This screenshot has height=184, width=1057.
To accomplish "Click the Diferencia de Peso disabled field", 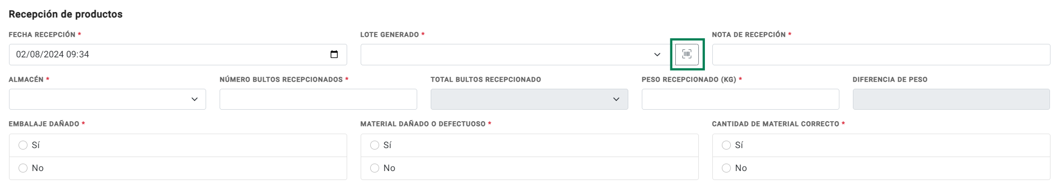I will (951, 99).
